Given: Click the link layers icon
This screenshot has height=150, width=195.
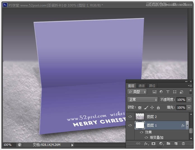Looking at the screenshot, I should point(138,144).
